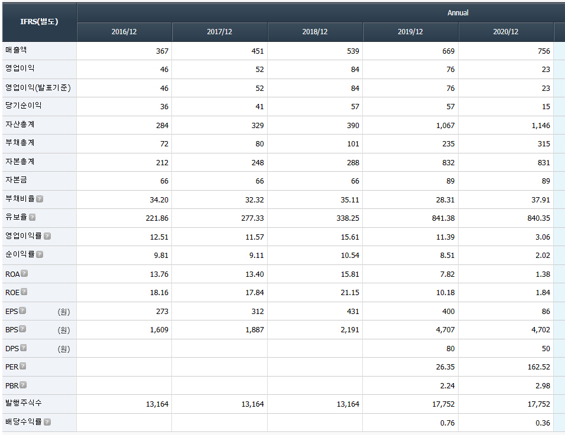
Task: Click the help icon beside PBR
Action: pos(23,385)
